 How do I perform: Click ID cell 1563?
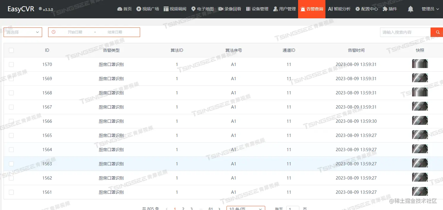coord(47,164)
